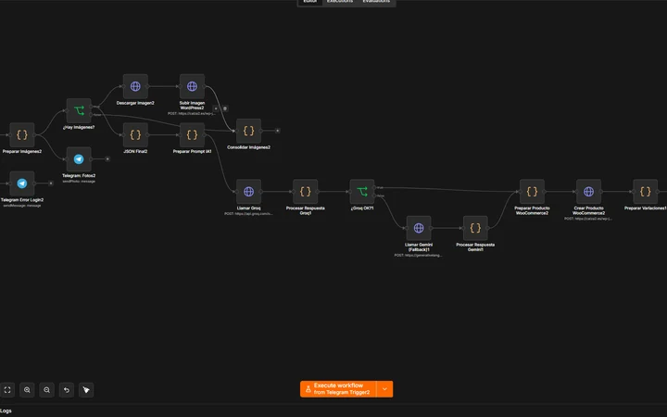Click the false output of ¿Groq OK?1

point(374,196)
